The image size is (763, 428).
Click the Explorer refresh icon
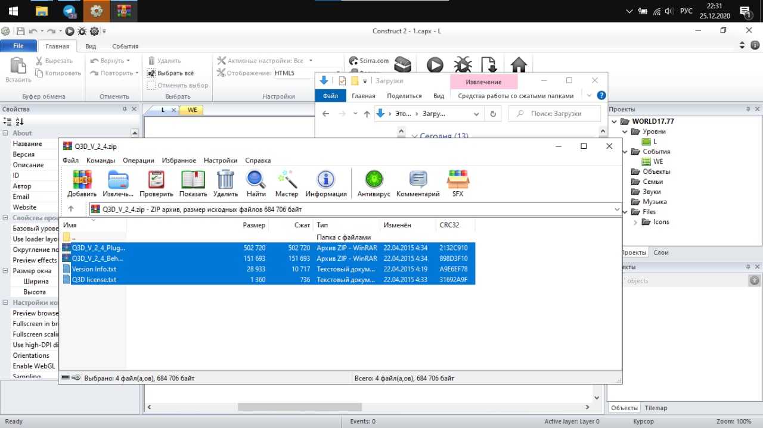coord(493,114)
